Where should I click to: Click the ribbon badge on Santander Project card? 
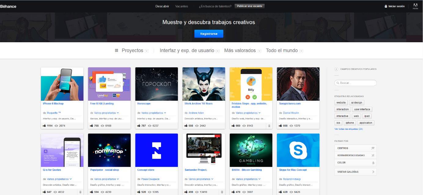tap(222, 192)
